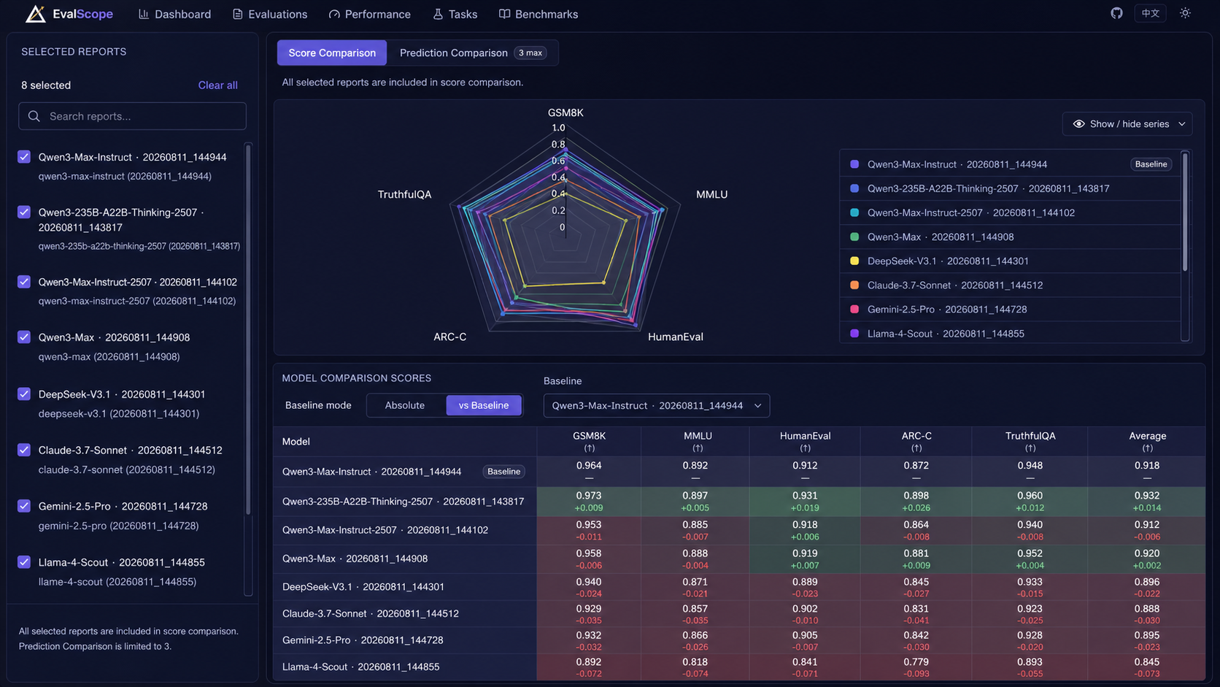1220x687 pixels.
Task: Sort table by TruthfulQA column
Action: [1030, 442]
